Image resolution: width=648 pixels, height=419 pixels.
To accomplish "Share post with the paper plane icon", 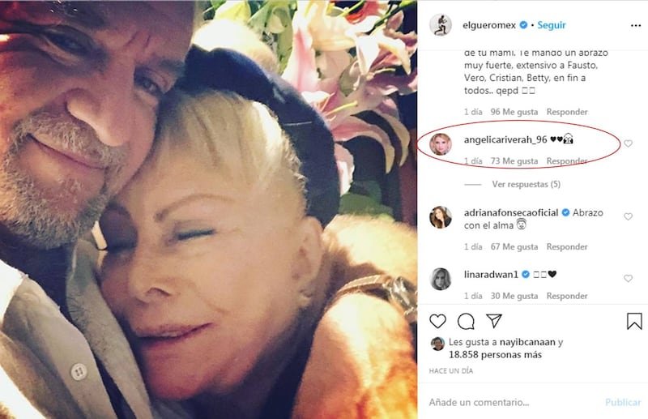I will coord(494,321).
